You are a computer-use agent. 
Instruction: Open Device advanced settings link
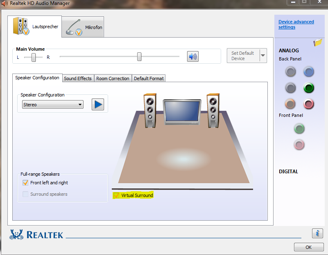pos(296,25)
